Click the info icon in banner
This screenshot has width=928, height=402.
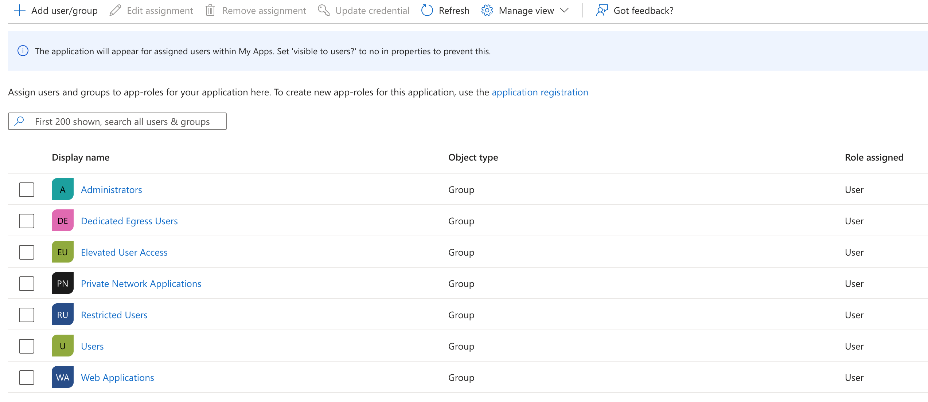click(23, 51)
